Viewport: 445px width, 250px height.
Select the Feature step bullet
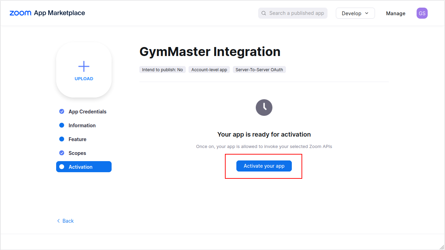[62, 139]
